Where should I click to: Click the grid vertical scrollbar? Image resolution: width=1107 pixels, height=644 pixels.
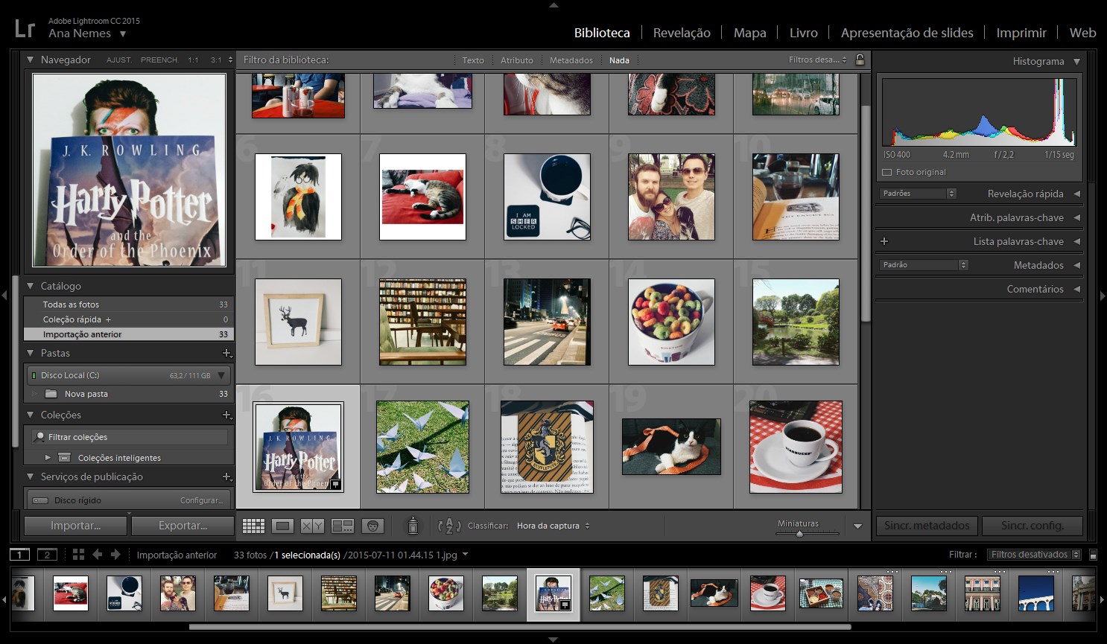[x=865, y=212]
